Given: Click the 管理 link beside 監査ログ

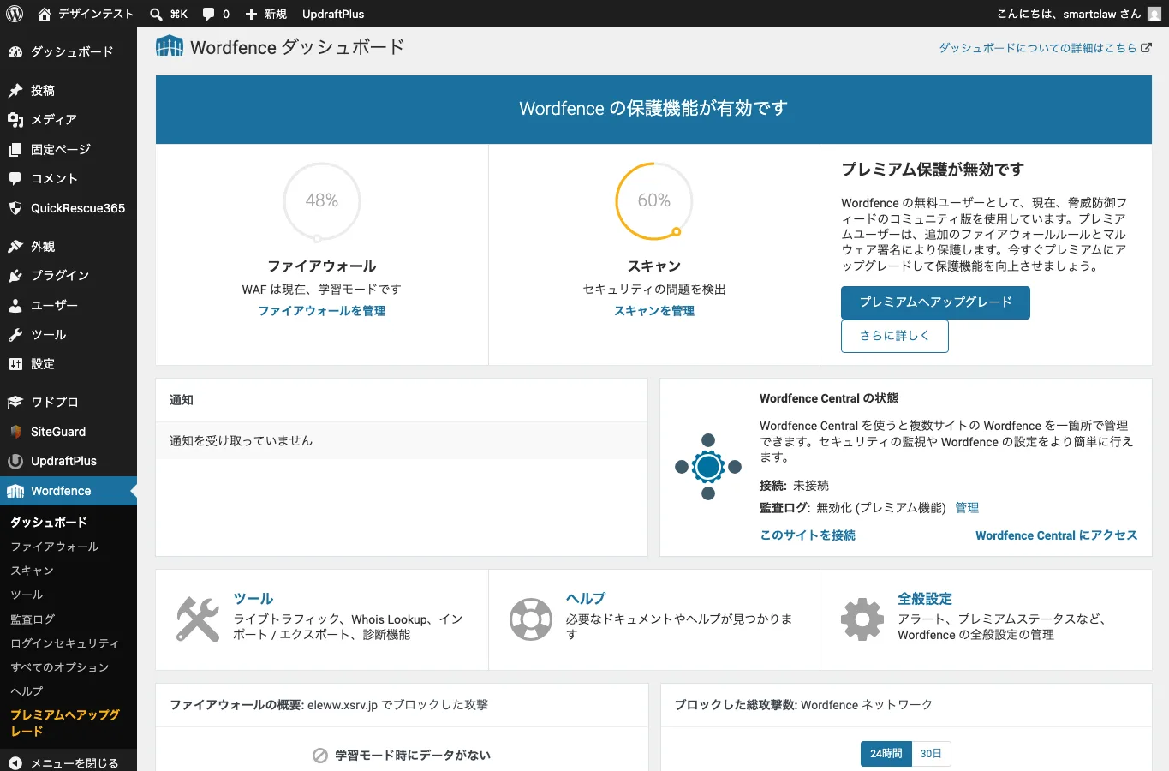Looking at the screenshot, I should [967, 508].
